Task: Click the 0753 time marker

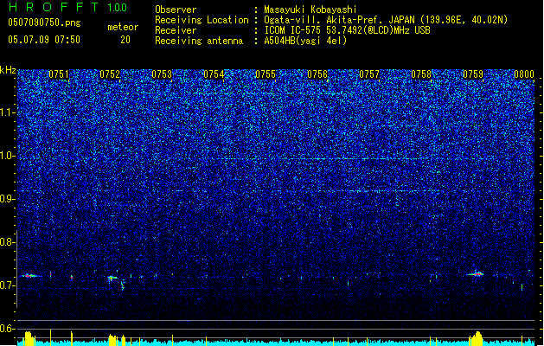Action: tap(162, 74)
